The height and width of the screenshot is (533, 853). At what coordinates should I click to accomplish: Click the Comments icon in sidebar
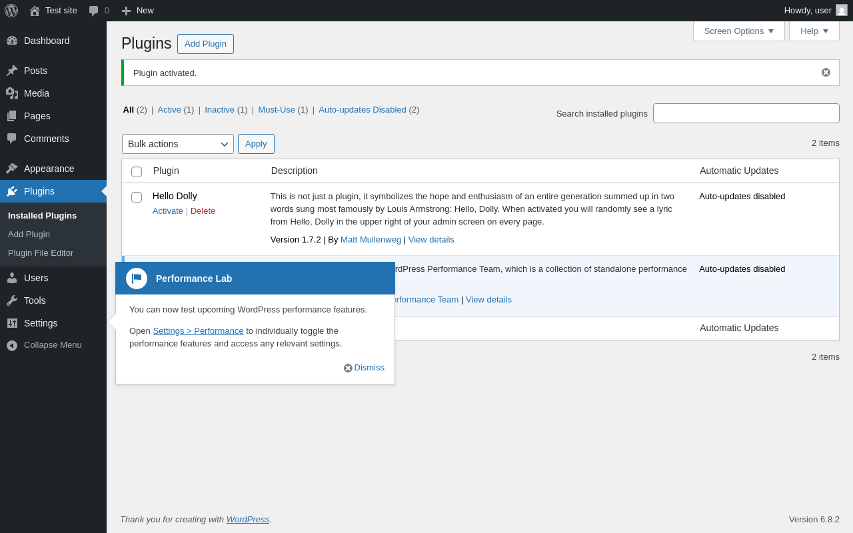[12, 139]
